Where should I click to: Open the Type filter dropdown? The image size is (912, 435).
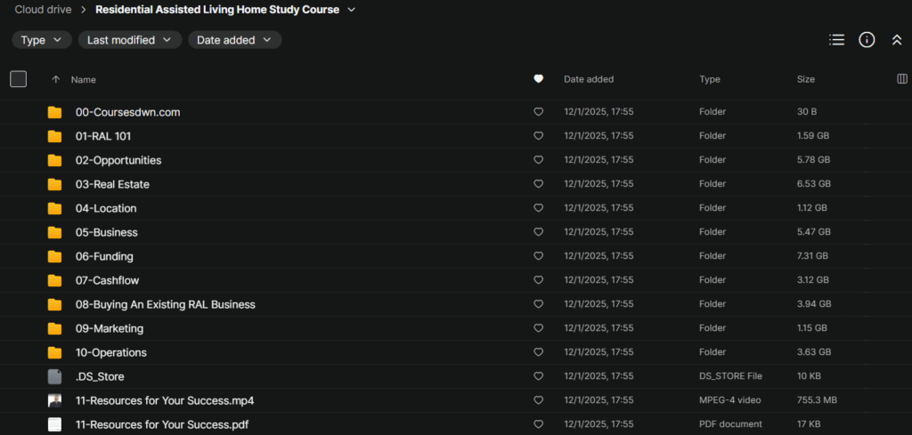[x=42, y=40]
